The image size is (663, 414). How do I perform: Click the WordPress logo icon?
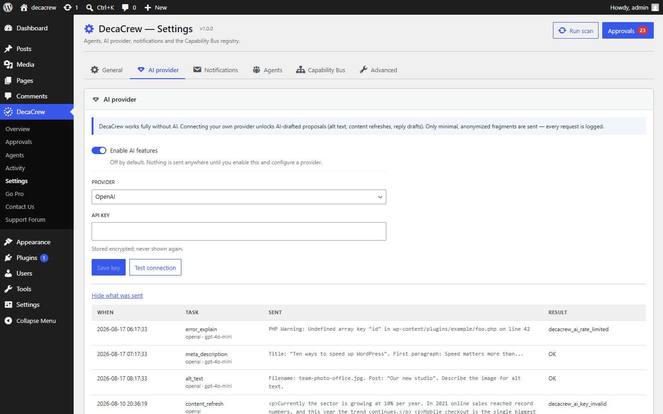coord(8,7)
